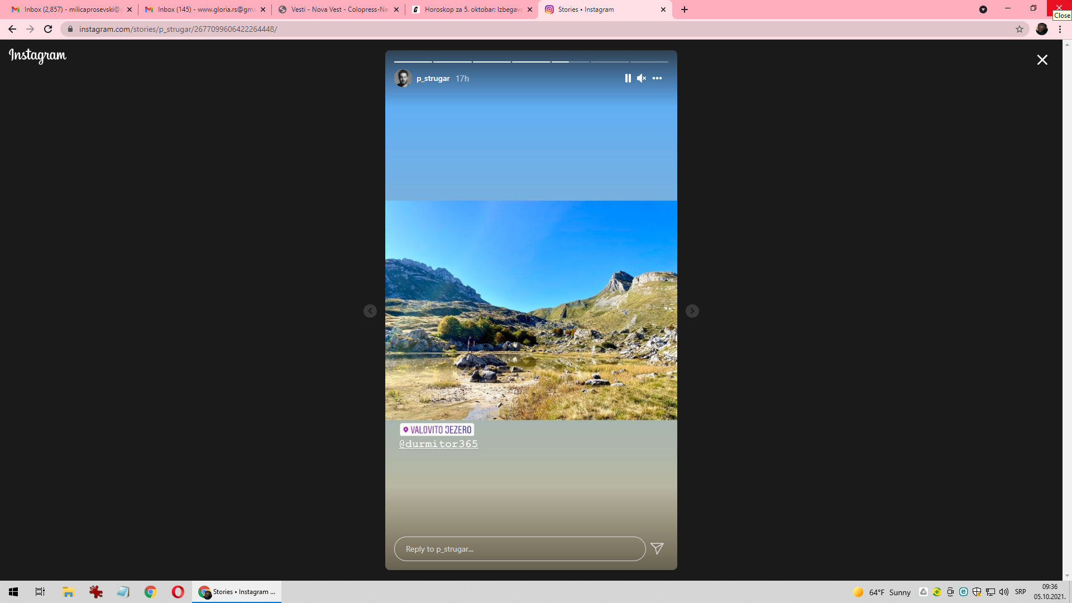Click the p_strugar username
The height and width of the screenshot is (603, 1072).
pos(433,78)
